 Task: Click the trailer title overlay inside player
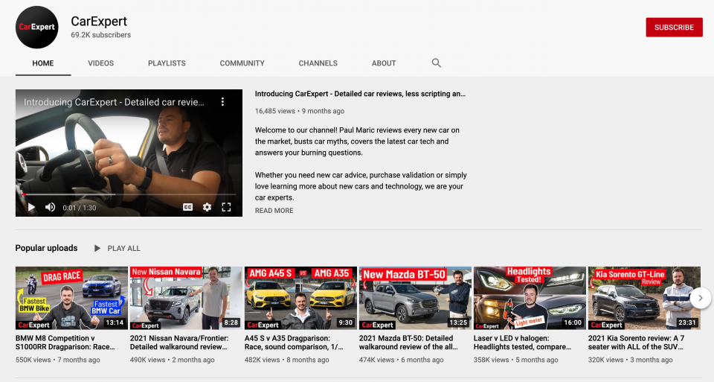tap(114, 102)
